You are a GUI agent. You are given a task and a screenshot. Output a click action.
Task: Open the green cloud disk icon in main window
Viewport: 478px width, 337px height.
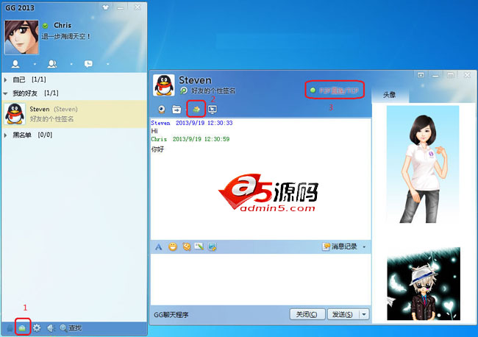click(x=22, y=328)
